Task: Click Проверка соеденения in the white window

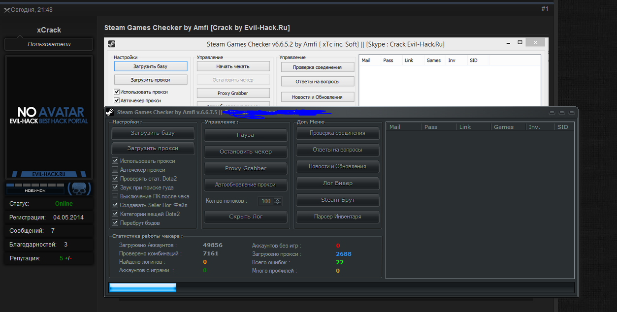Action: coord(318,67)
